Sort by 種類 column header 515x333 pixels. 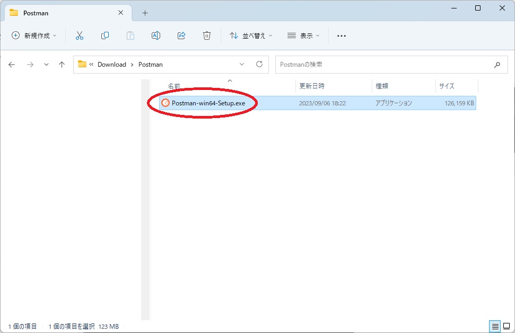pos(382,86)
